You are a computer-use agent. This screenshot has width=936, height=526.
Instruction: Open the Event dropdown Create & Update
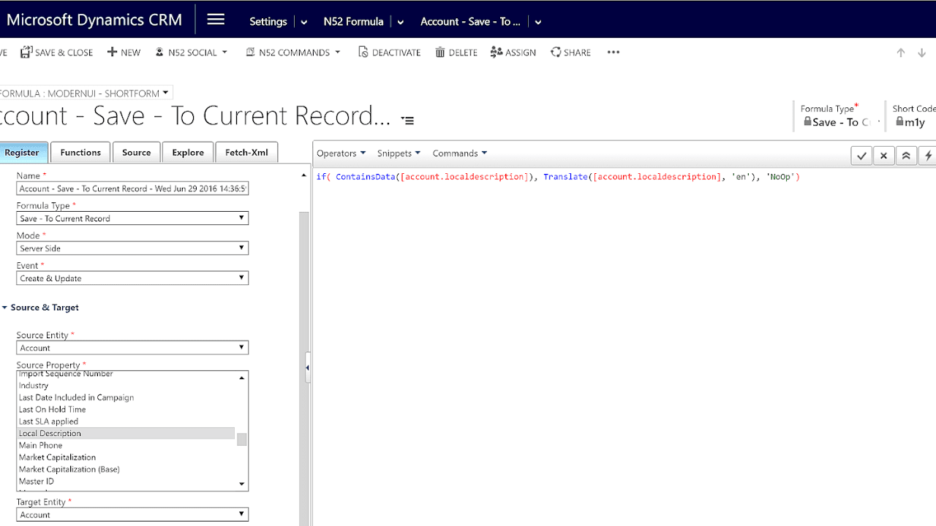click(x=132, y=278)
